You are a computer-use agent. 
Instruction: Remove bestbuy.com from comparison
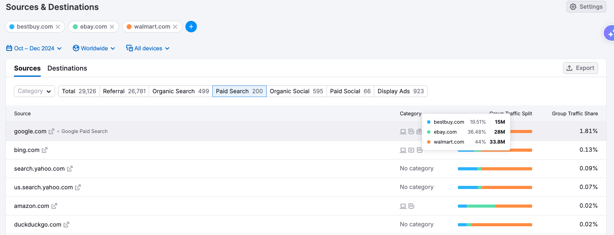[58, 27]
